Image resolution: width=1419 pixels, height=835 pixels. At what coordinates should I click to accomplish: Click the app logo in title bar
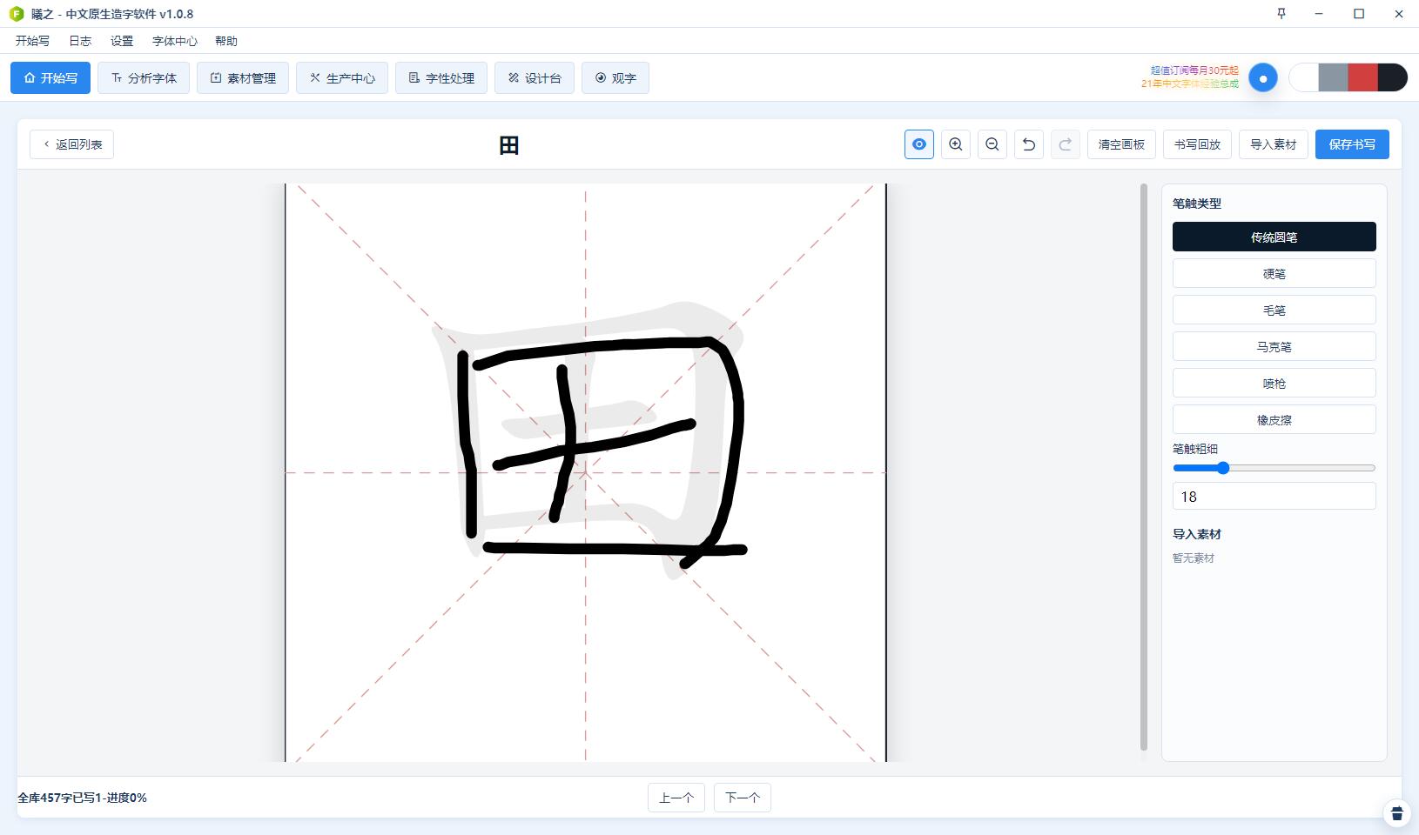pyautogui.click(x=16, y=14)
